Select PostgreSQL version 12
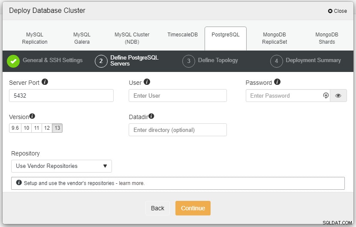The image size is (356, 227). tap(47, 128)
